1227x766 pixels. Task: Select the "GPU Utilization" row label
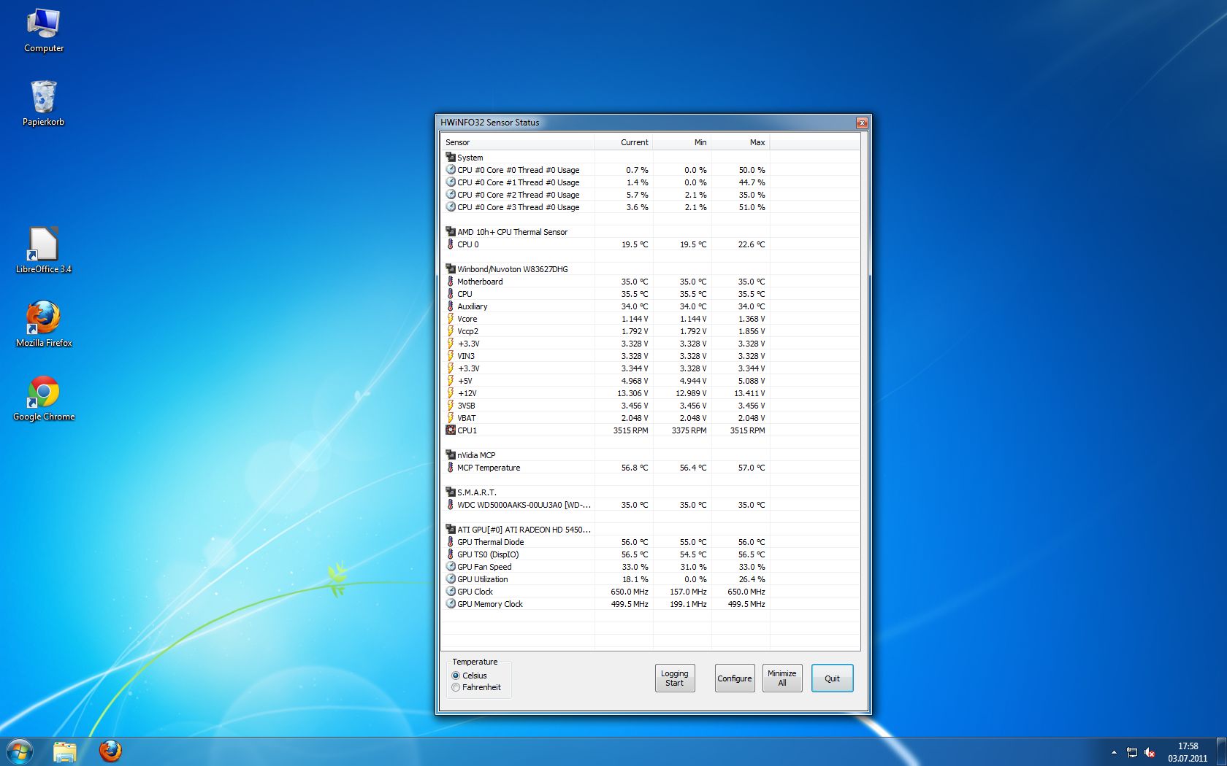pyautogui.click(x=483, y=579)
